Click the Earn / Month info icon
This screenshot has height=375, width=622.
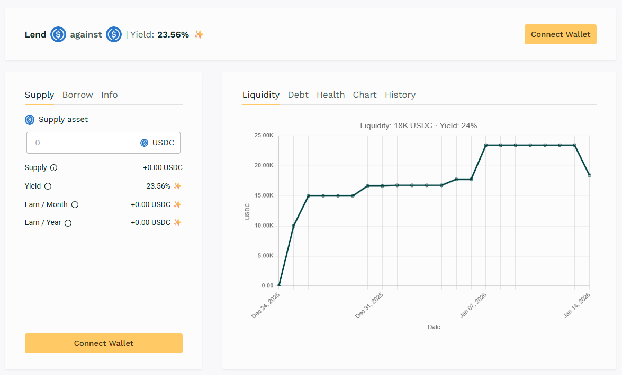(x=75, y=204)
